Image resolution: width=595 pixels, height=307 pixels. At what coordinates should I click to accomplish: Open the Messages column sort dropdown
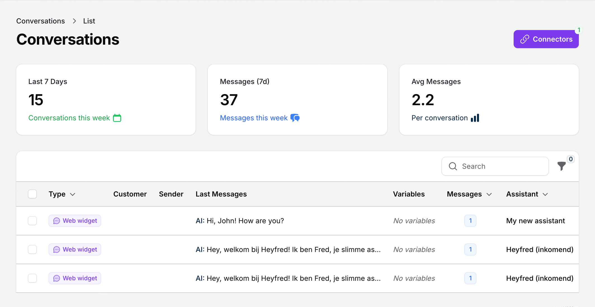coord(489,194)
